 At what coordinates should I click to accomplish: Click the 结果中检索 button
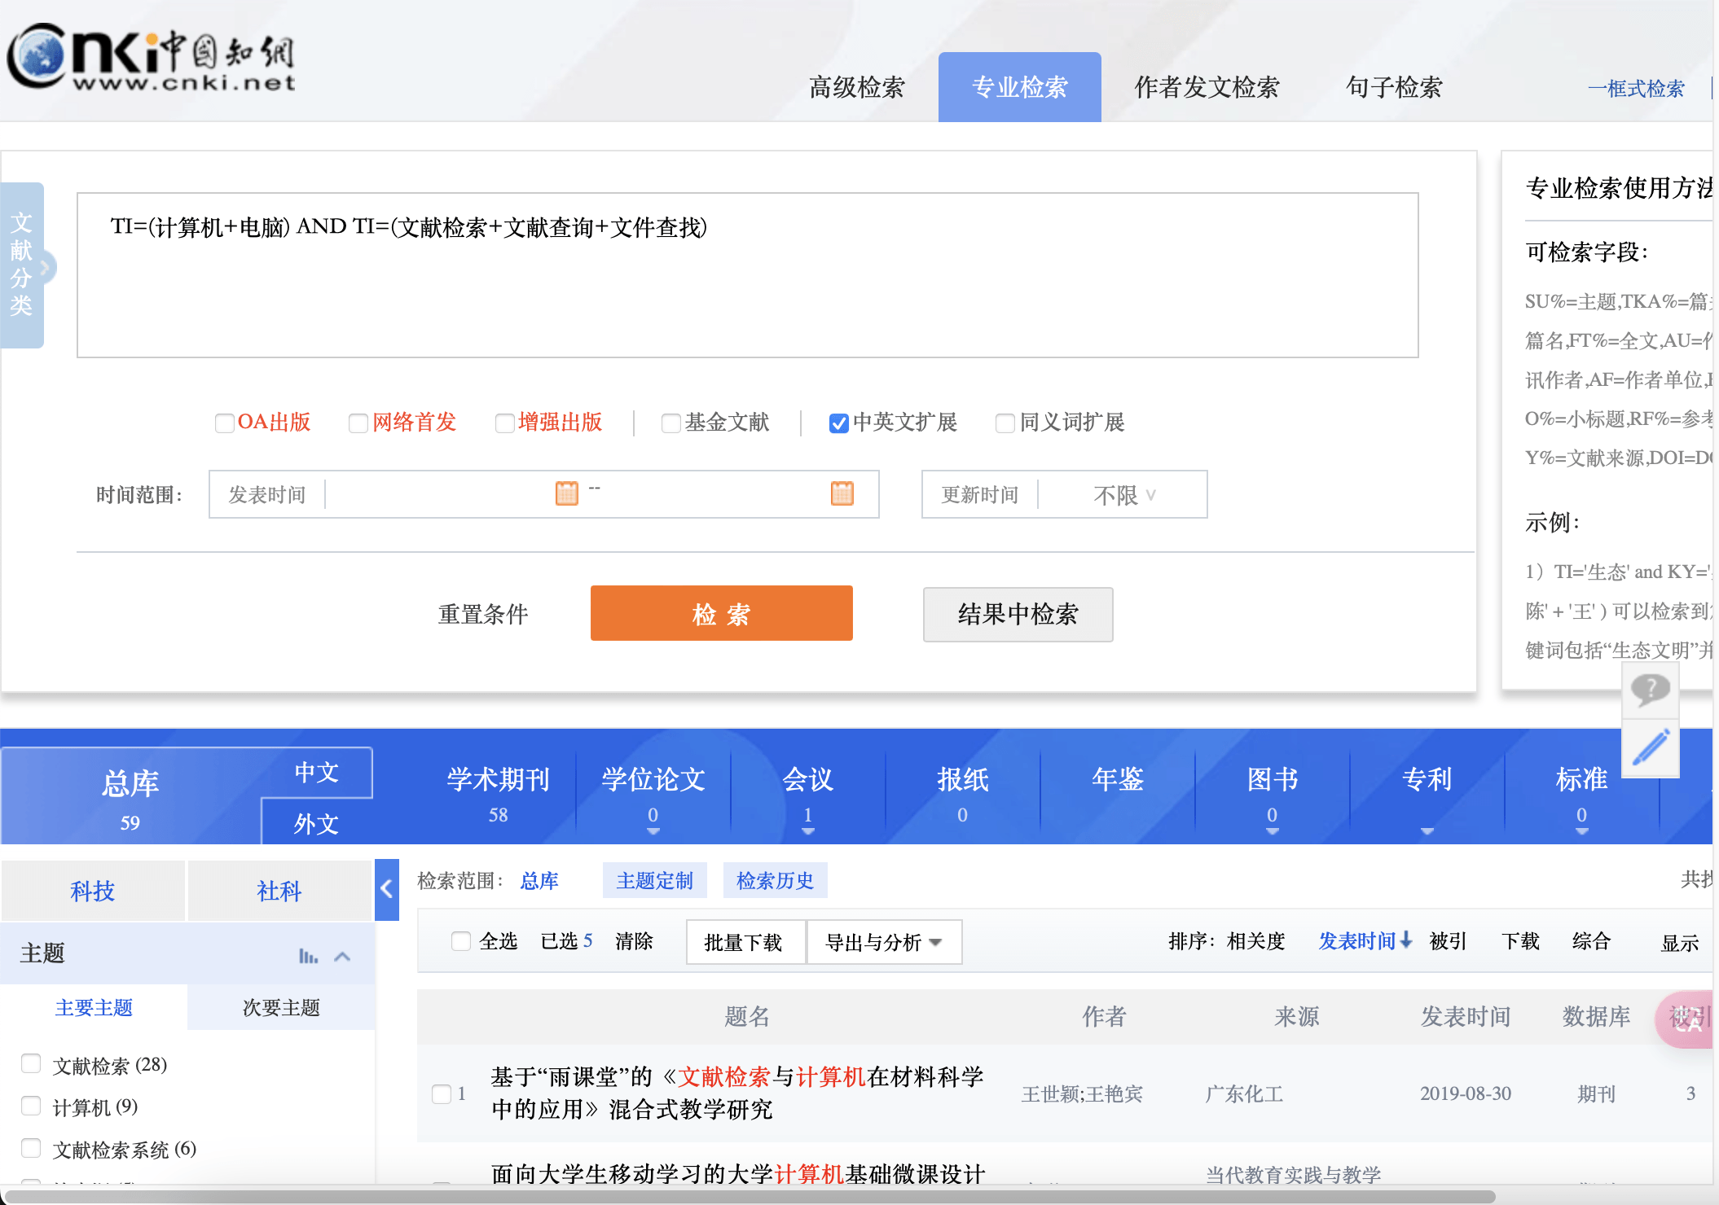[x=1018, y=614]
